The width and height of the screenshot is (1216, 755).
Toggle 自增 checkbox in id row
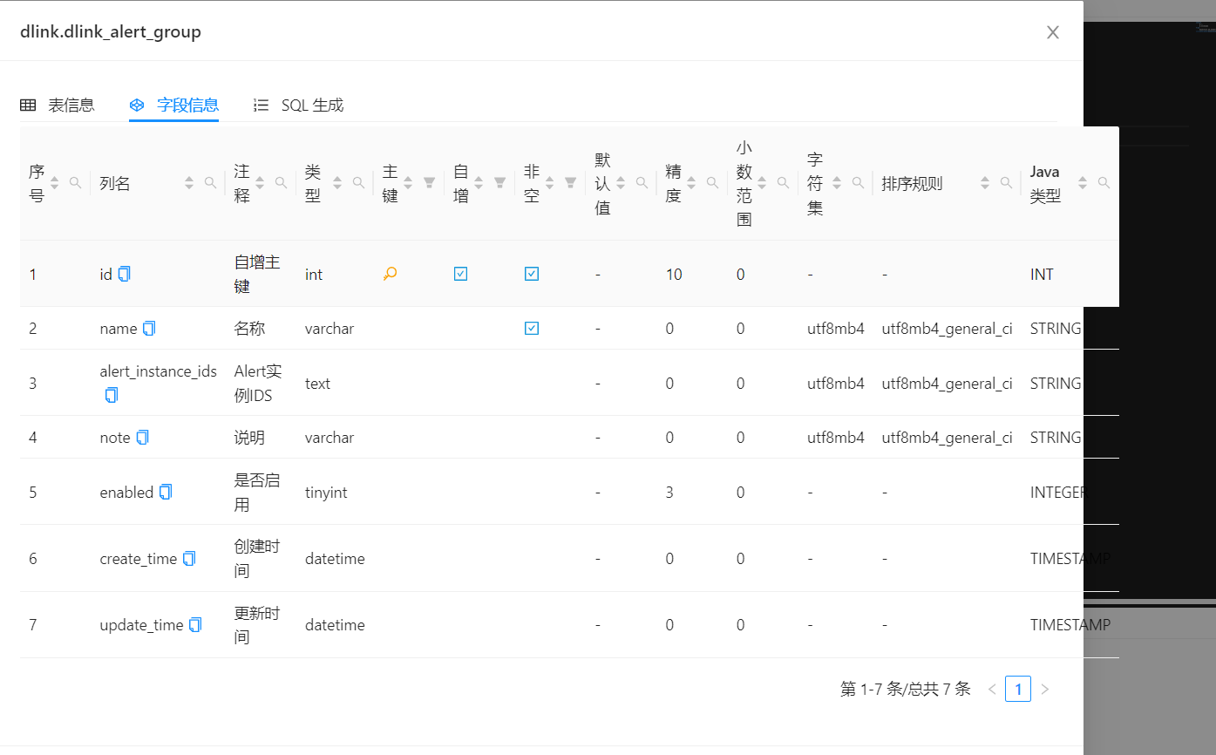(460, 274)
